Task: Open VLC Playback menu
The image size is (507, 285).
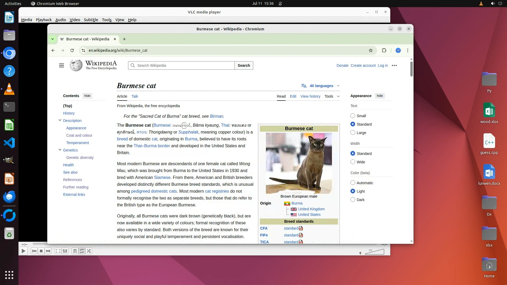Action: click(44, 20)
